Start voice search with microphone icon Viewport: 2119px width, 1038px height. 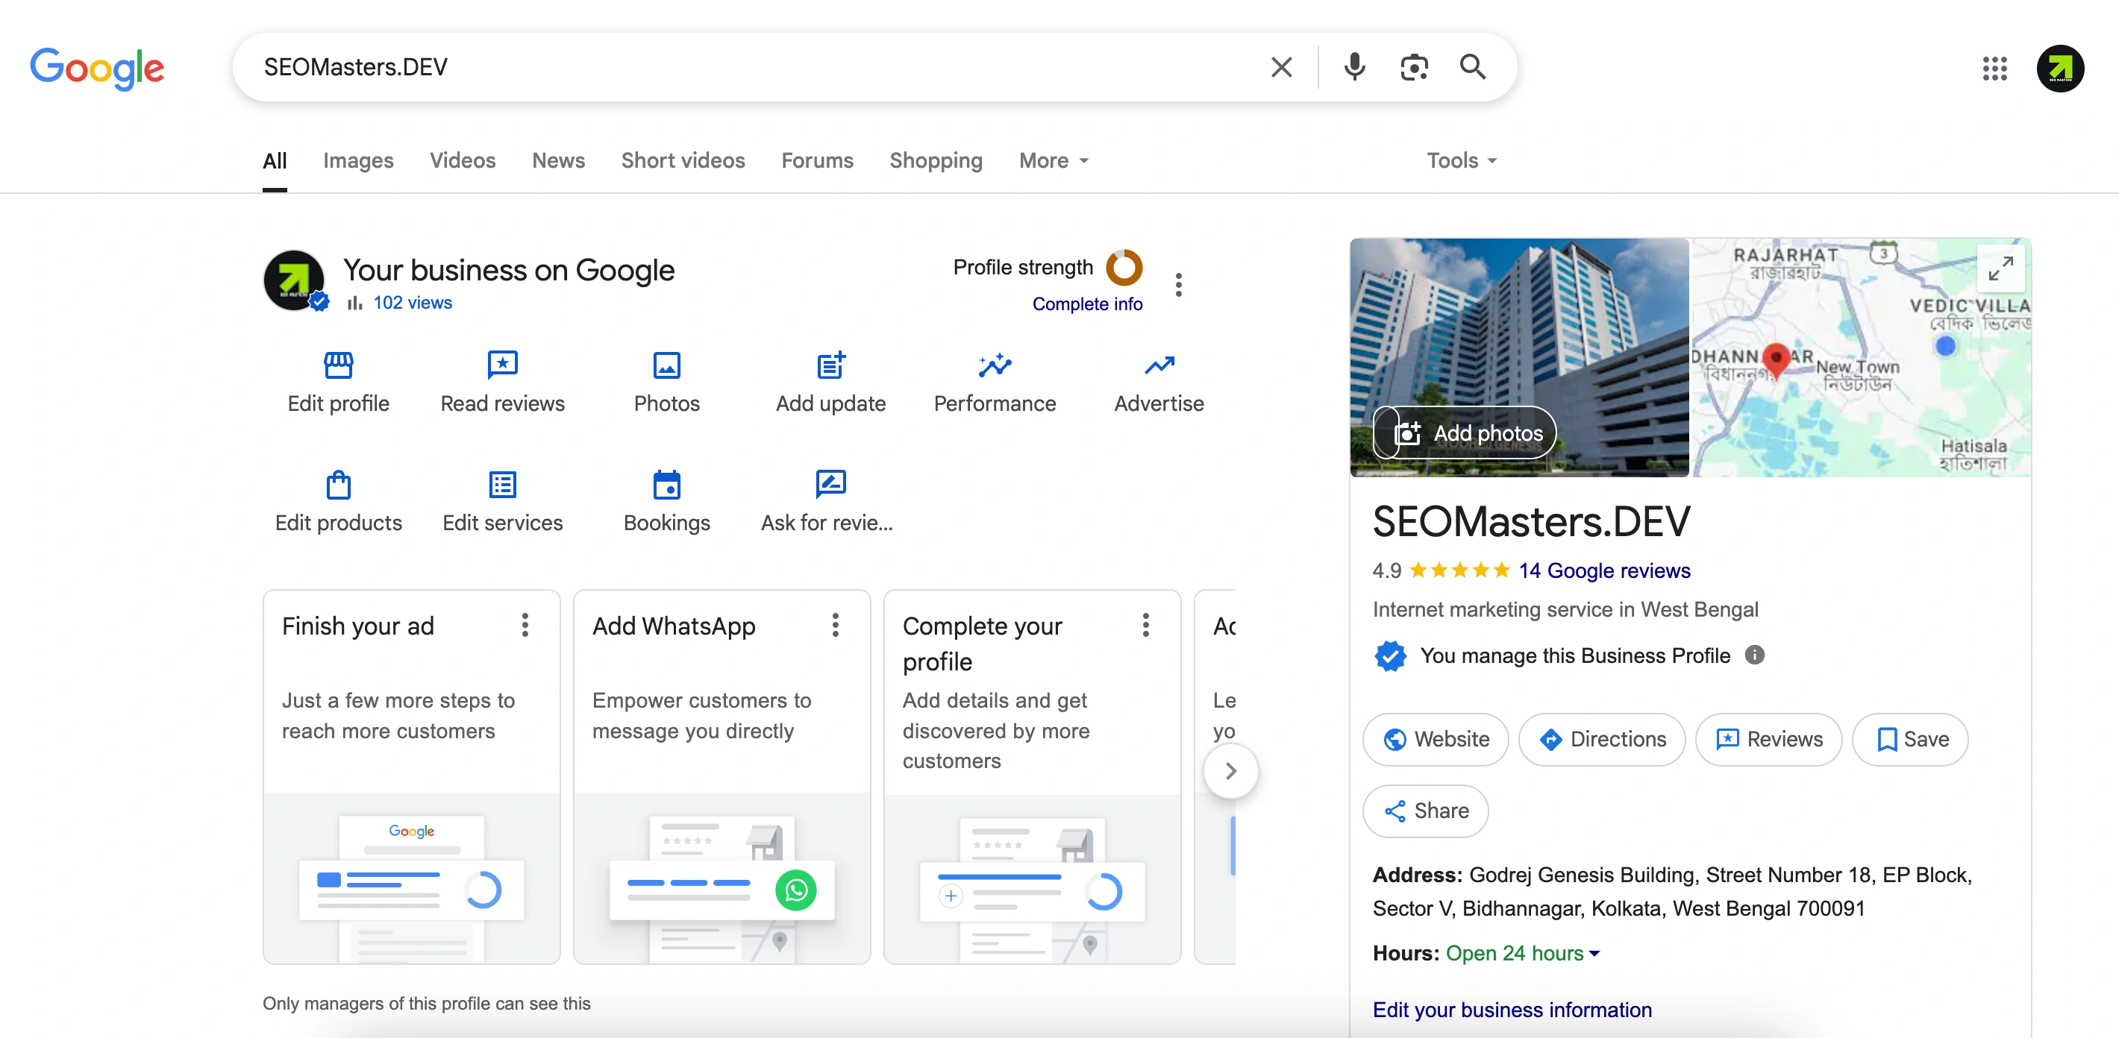pos(1354,66)
